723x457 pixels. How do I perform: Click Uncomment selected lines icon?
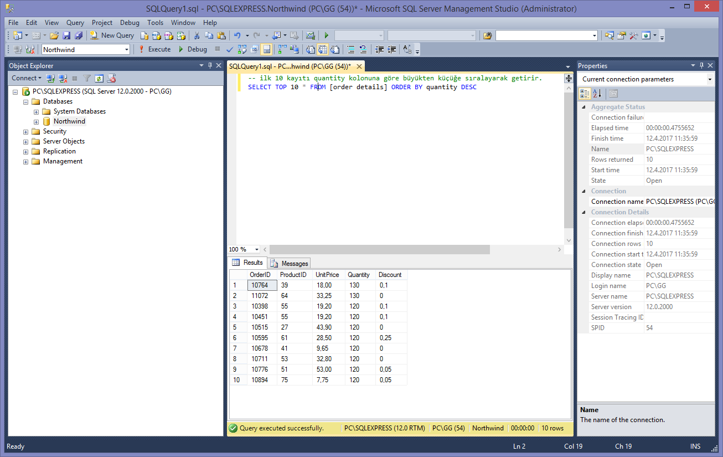(363, 49)
